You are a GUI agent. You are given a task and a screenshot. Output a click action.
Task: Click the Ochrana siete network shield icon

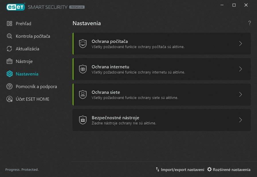click(x=83, y=95)
